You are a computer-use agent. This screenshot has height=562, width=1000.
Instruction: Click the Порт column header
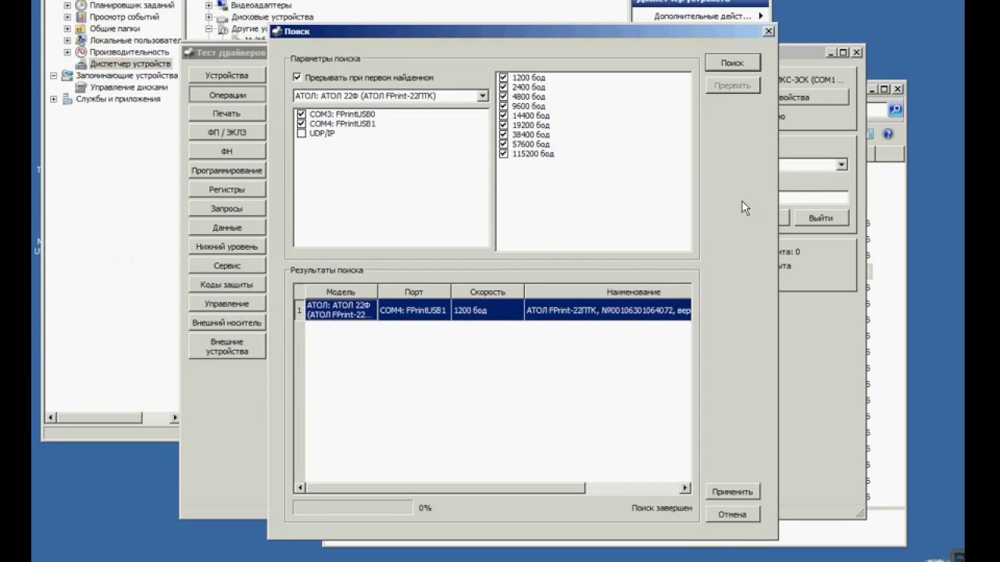pos(414,292)
